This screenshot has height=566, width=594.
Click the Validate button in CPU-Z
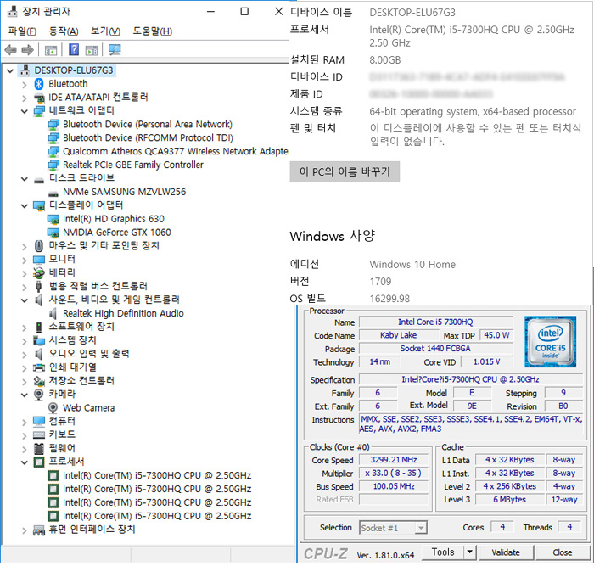click(506, 552)
